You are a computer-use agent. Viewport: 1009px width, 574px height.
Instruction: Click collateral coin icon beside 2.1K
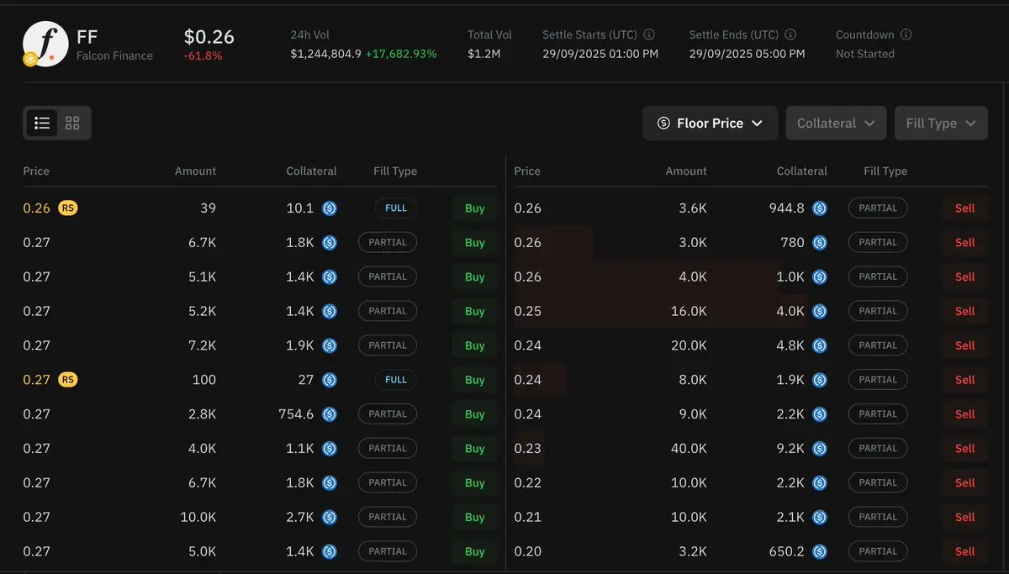point(820,517)
